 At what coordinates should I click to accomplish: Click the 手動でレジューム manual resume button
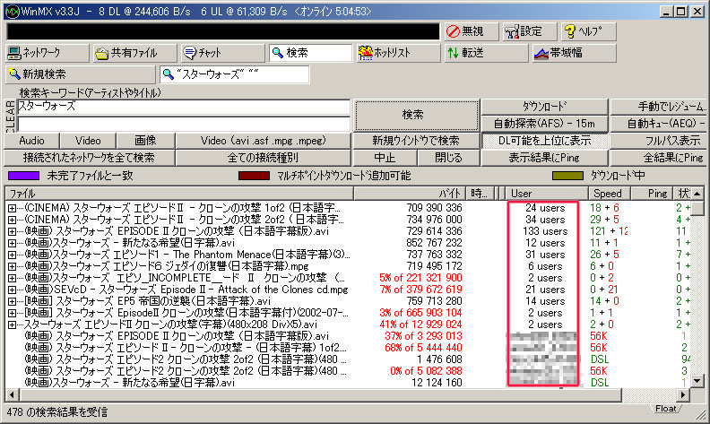pyautogui.click(x=660, y=107)
